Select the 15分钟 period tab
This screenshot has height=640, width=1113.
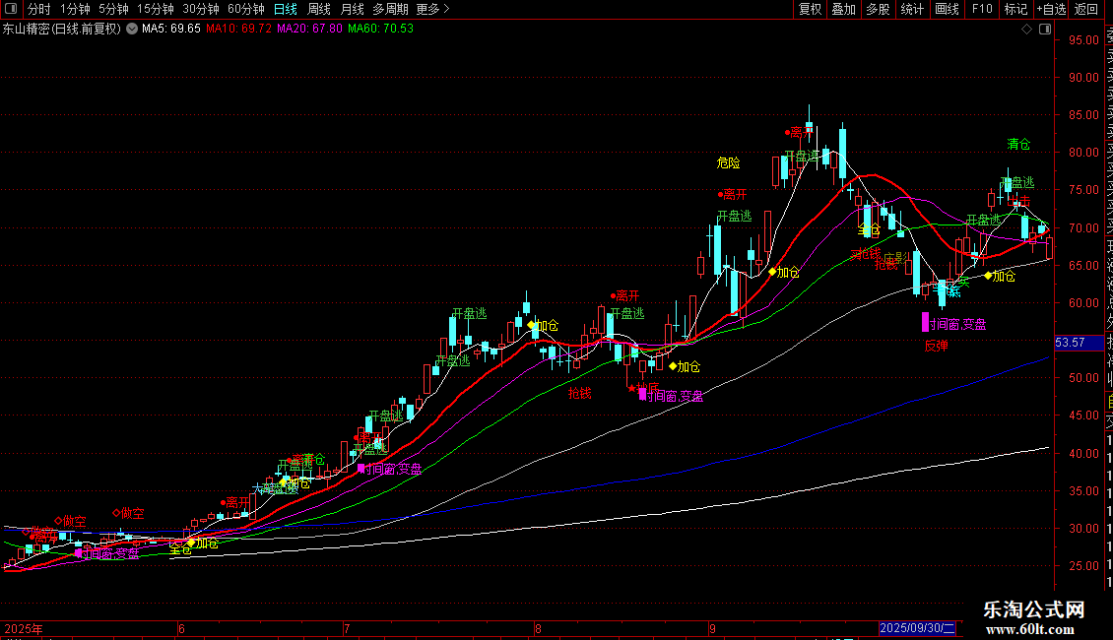(155, 9)
